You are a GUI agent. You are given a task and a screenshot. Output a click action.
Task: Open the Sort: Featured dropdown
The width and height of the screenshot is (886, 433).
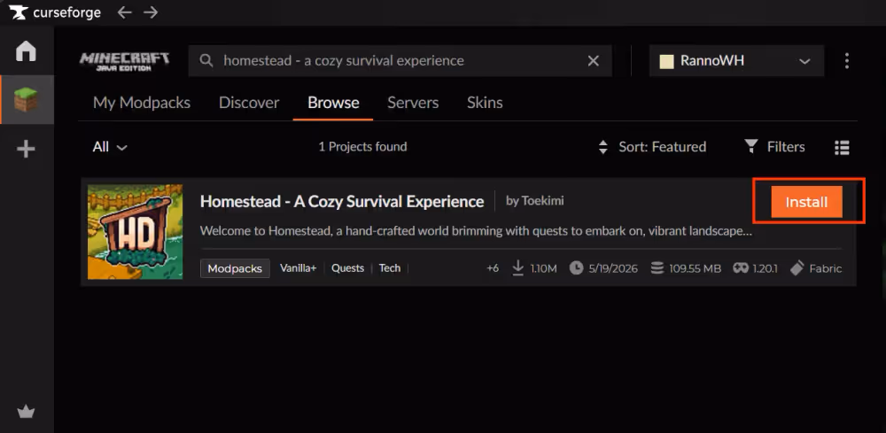click(x=652, y=147)
